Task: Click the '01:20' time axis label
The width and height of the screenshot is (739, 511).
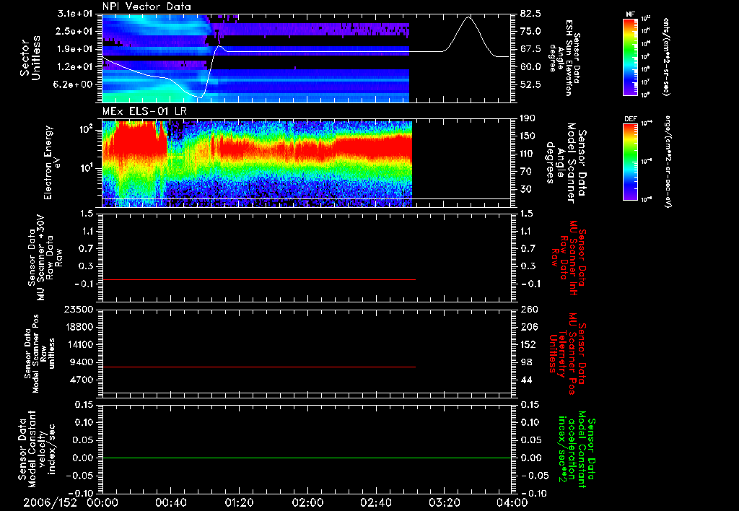Action: [x=239, y=502]
